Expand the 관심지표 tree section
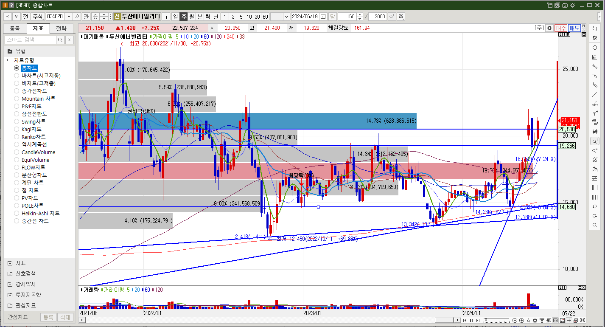This screenshot has height=327, width=605. tap(10, 305)
